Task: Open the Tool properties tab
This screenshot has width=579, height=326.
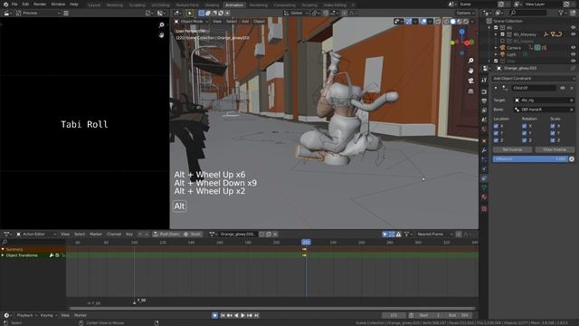Action: click(484, 81)
